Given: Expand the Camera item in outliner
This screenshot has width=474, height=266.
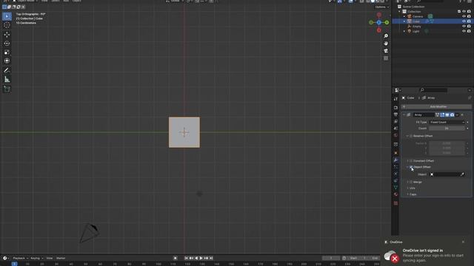Looking at the screenshot, I should (x=404, y=16).
